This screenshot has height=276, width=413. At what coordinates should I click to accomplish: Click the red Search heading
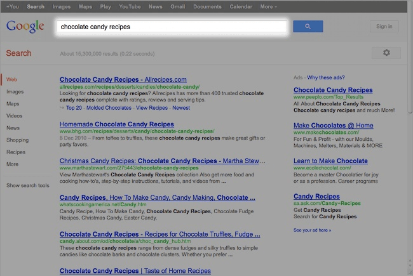point(18,53)
